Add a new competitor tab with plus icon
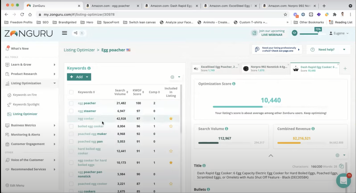Image resolution: width=356 pixels, height=193 pixels. click(345, 68)
